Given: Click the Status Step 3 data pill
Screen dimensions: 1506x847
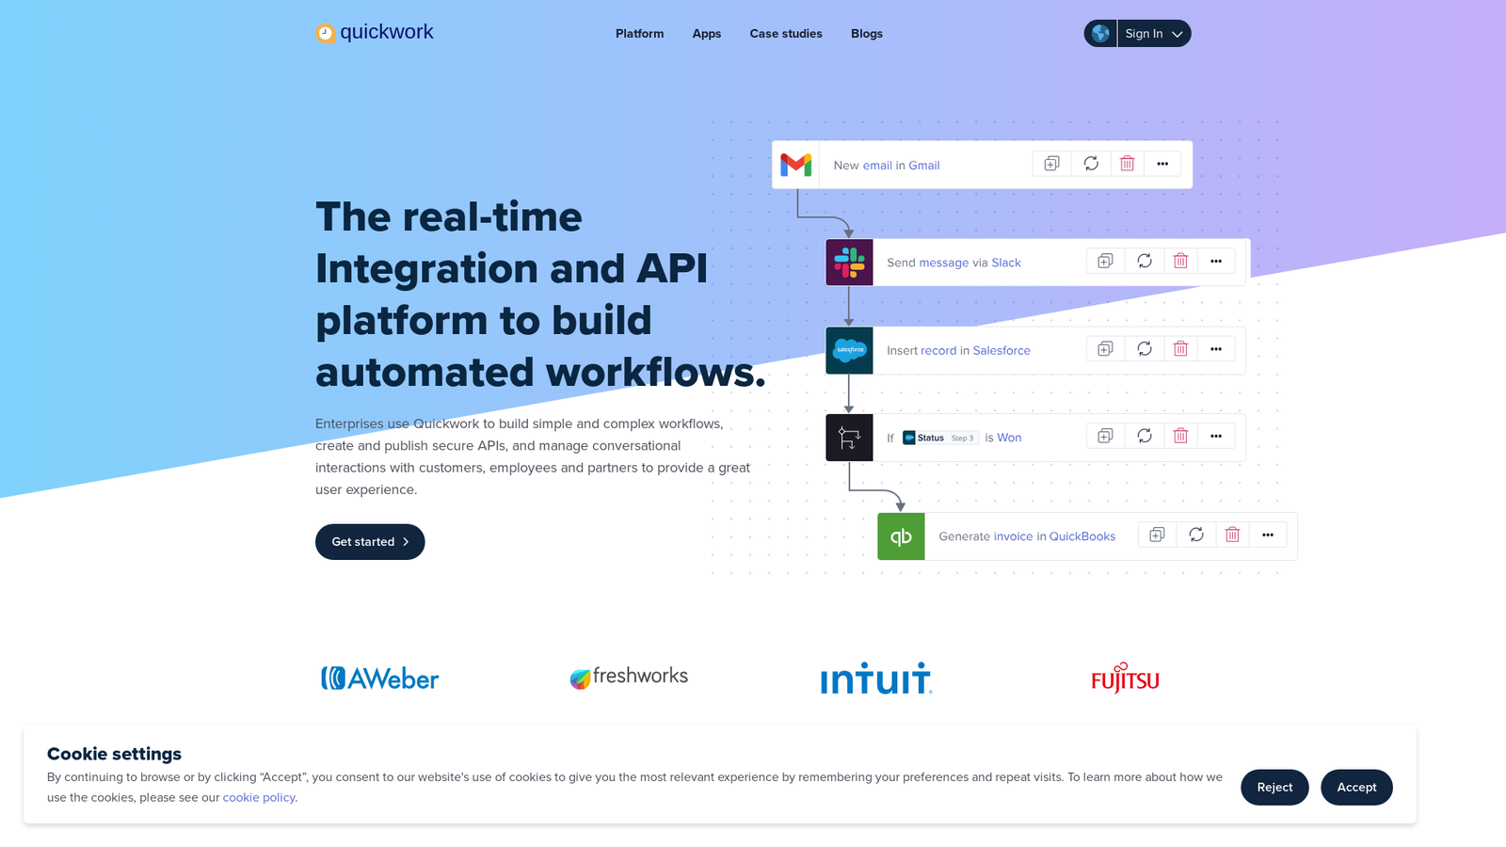Looking at the screenshot, I should [939, 438].
